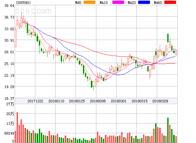Click the first large red candlestick at chart start

(x=15, y=38)
